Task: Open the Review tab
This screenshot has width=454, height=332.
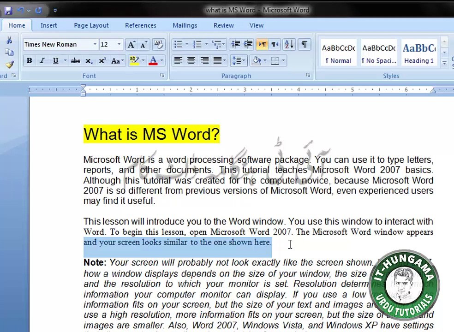Action: [x=223, y=25]
